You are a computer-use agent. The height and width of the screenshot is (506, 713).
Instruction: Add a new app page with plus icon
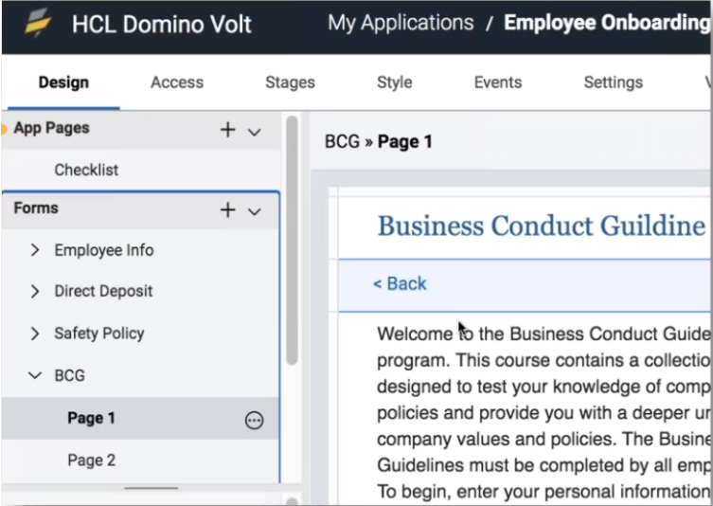pyautogui.click(x=228, y=130)
